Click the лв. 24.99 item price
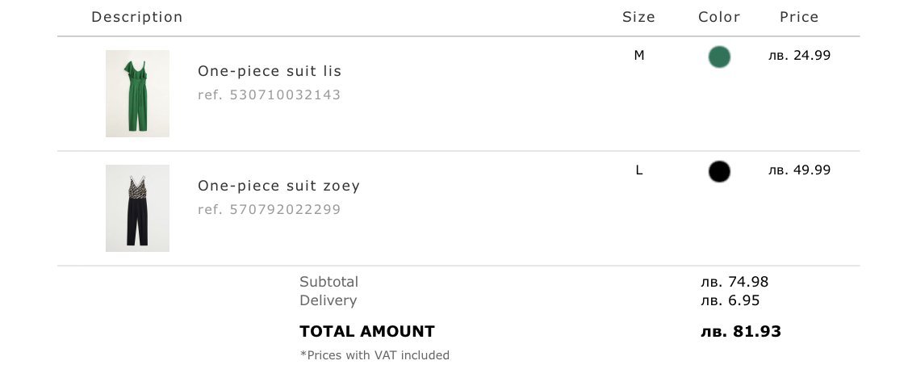This screenshot has height=369, width=908. 799,56
